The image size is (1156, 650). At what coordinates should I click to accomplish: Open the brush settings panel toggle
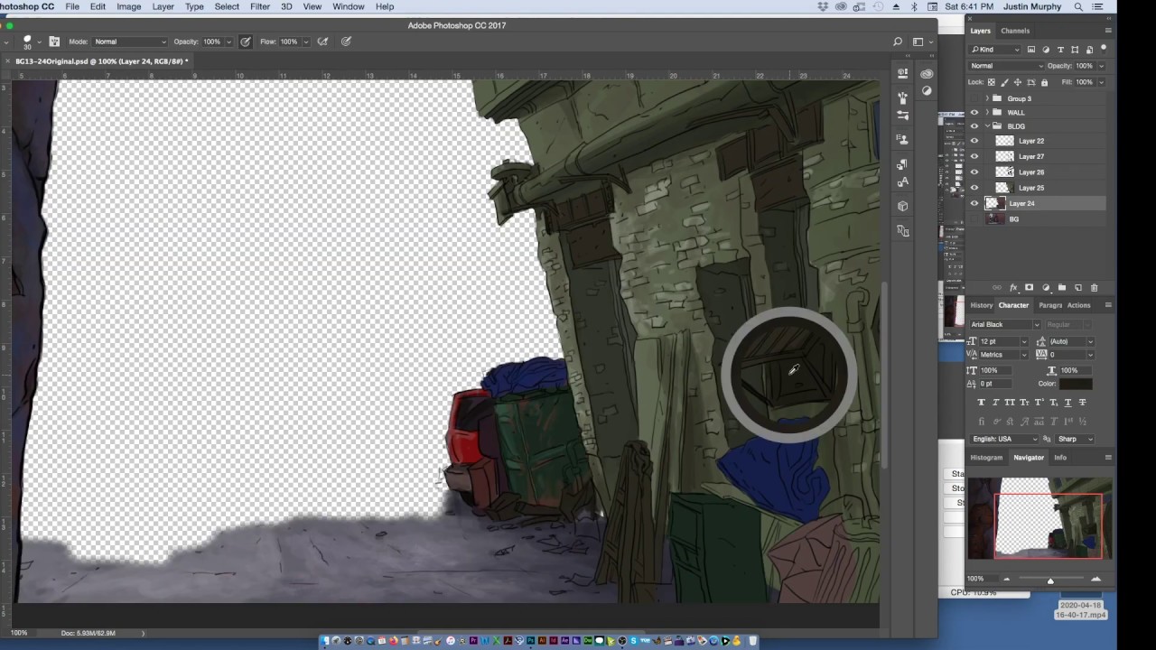(x=54, y=42)
